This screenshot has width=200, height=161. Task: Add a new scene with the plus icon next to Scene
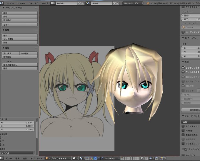point(114,3)
